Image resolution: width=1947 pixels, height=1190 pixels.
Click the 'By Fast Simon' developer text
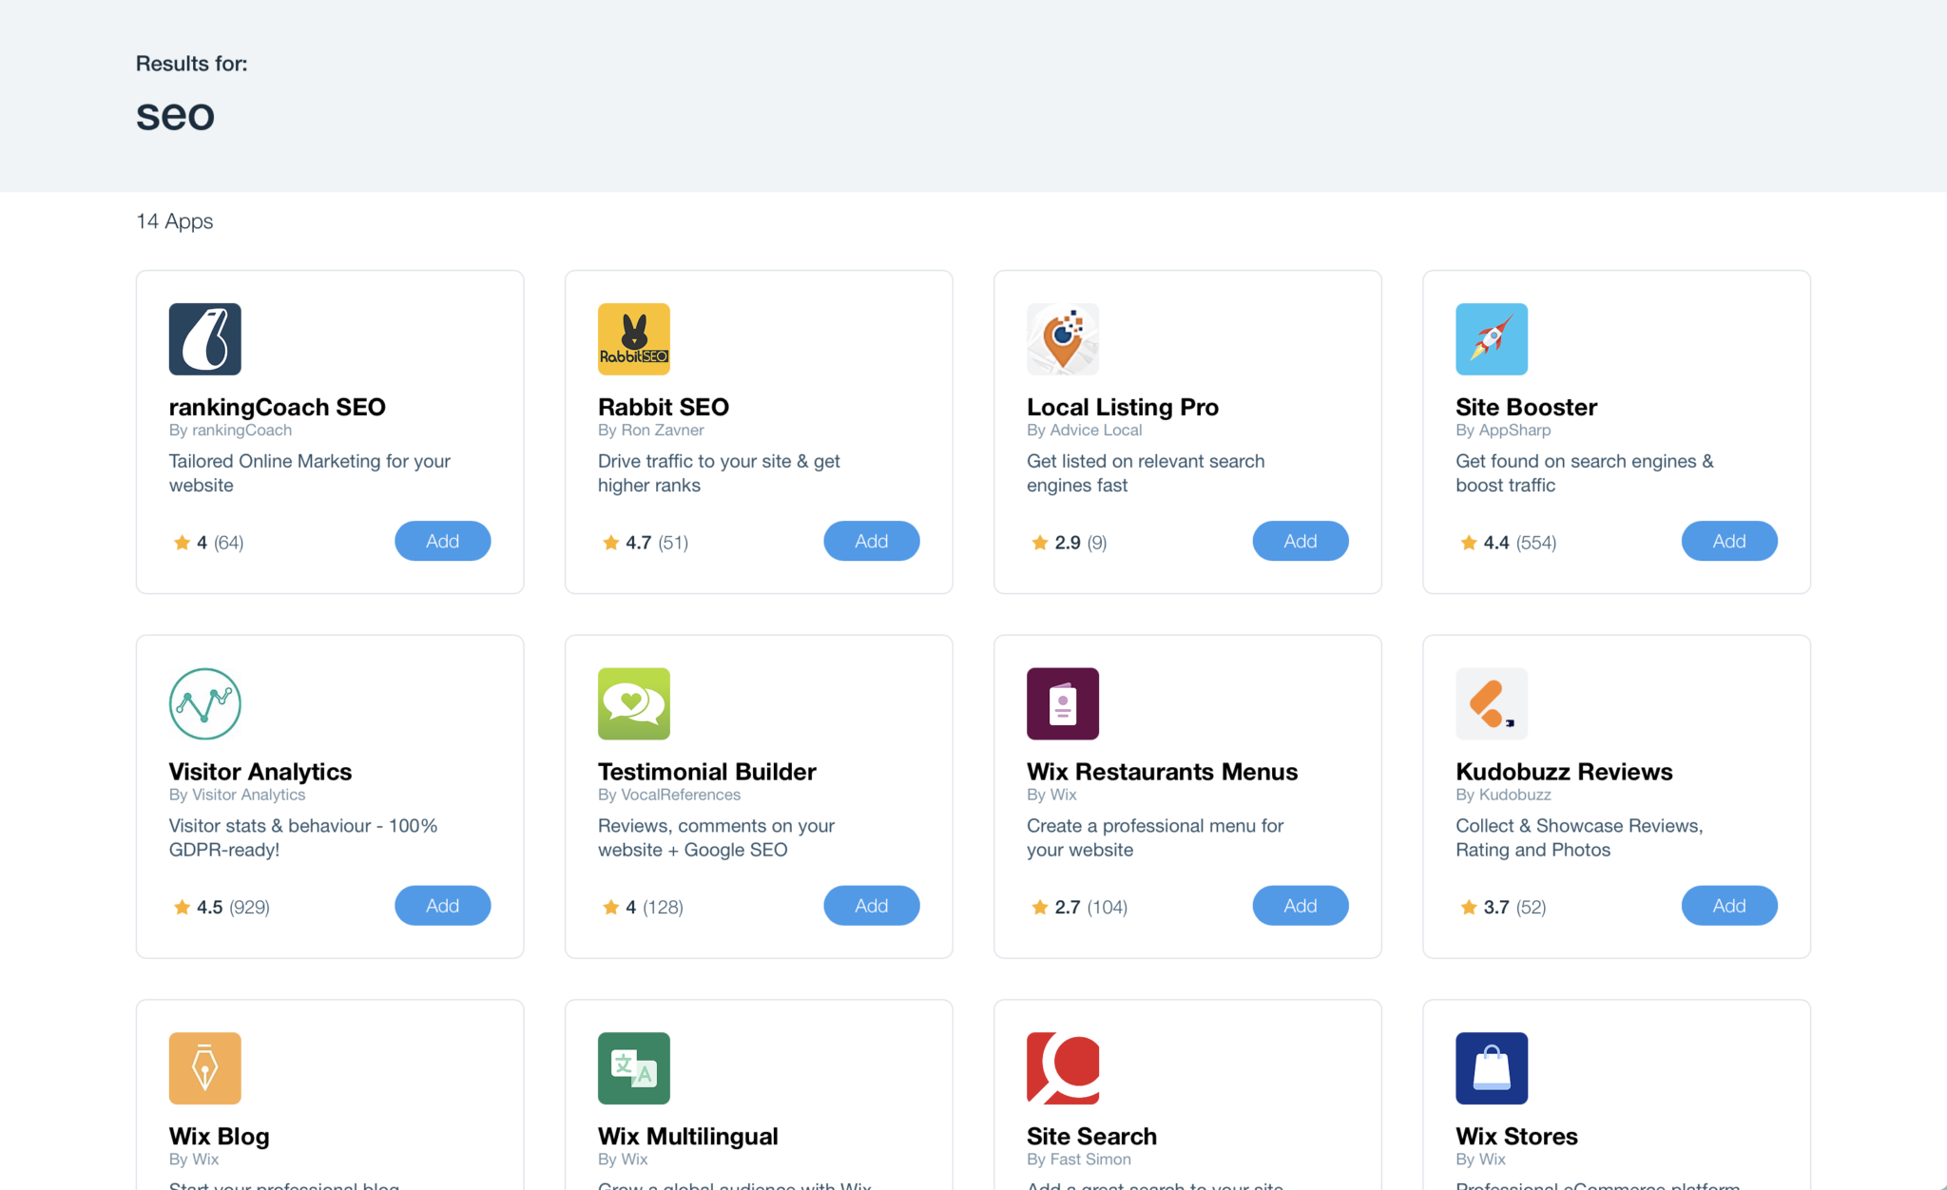(x=1078, y=1160)
